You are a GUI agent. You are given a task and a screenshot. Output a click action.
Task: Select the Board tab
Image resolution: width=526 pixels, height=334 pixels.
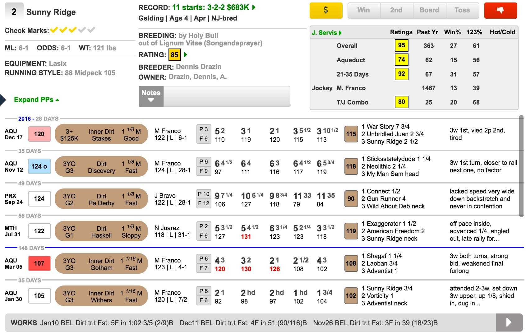429,10
